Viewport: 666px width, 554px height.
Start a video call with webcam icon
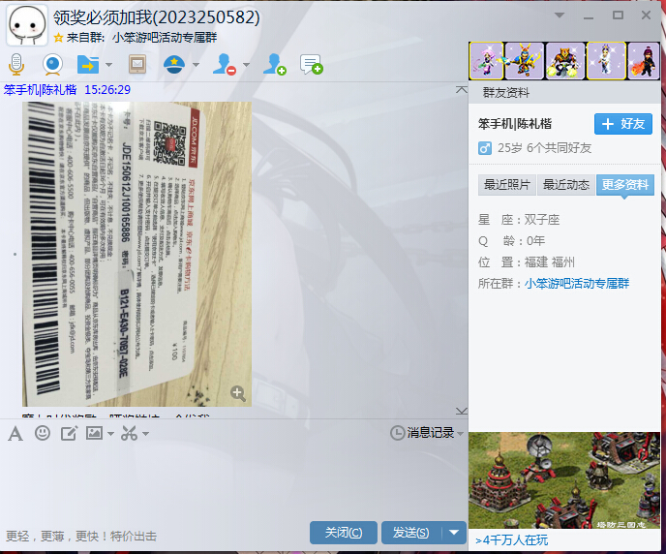click(52, 65)
